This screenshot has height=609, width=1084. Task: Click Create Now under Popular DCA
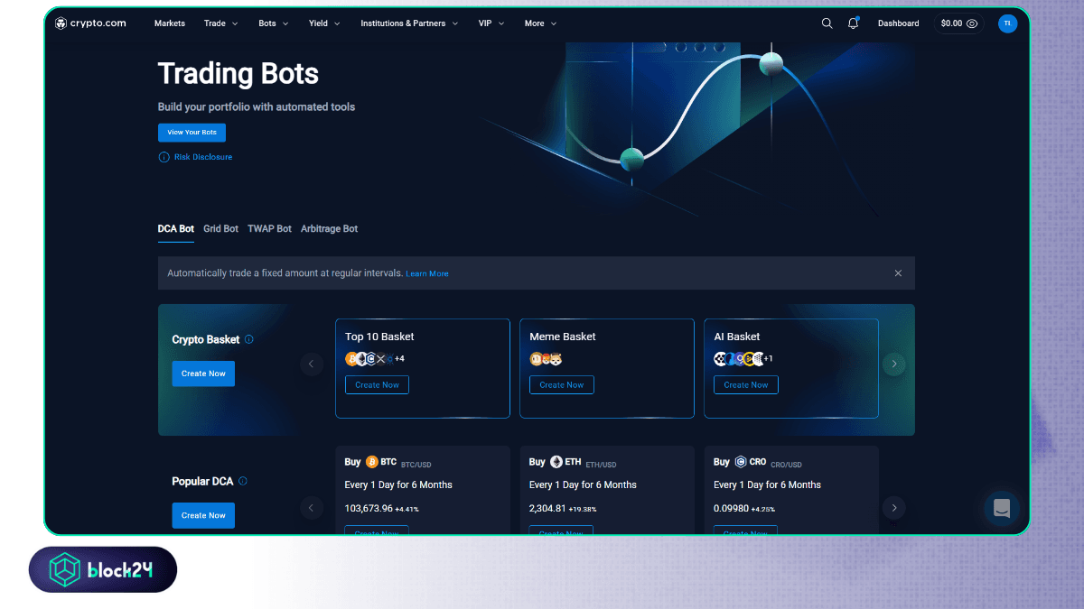point(203,515)
